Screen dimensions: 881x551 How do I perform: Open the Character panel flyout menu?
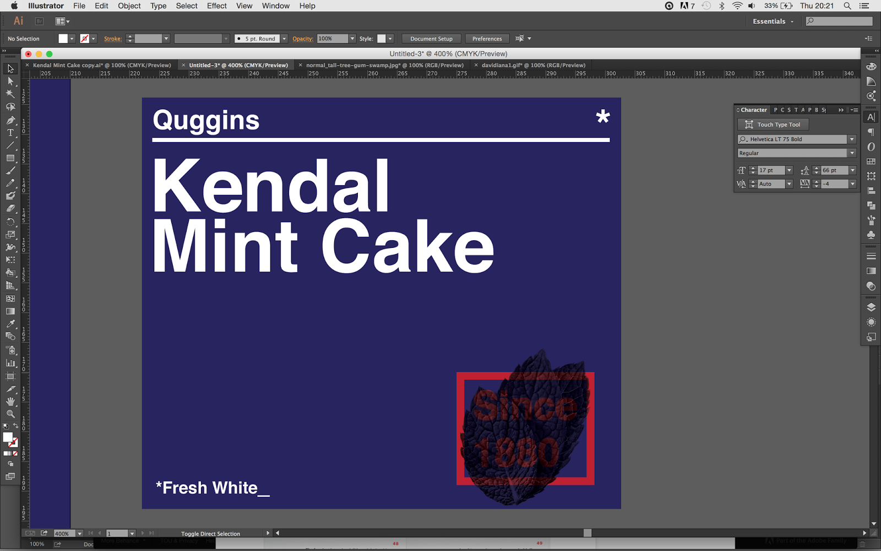coord(854,110)
